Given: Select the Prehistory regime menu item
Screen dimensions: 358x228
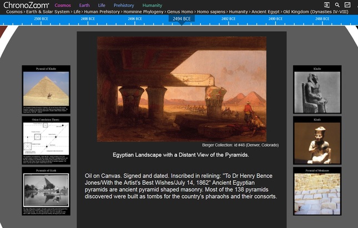Looking at the screenshot, I should [x=124, y=5].
